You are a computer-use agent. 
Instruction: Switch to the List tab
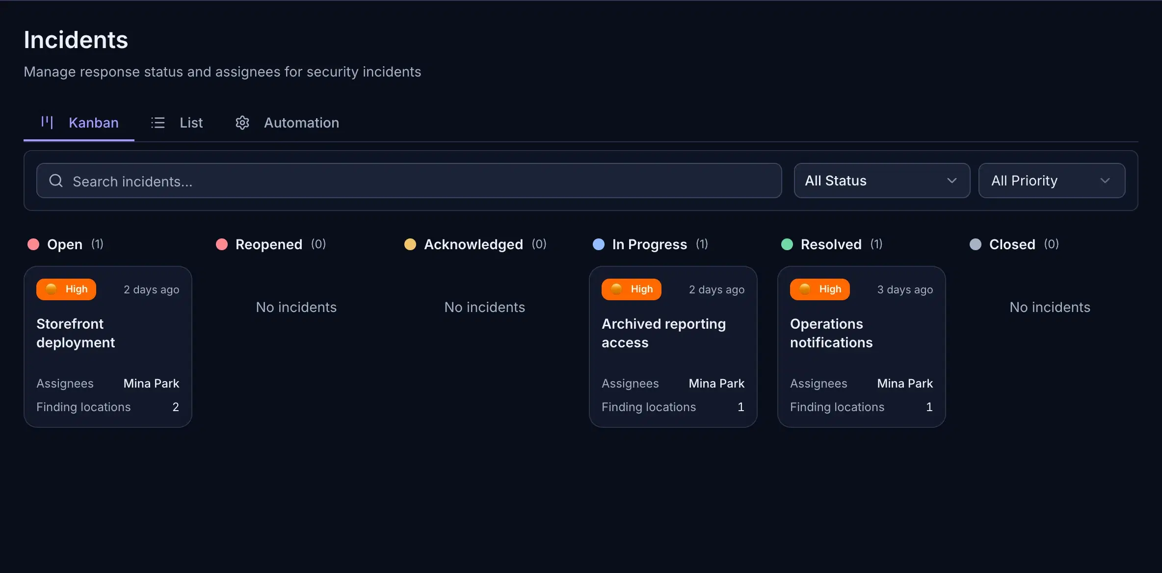(x=177, y=123)
